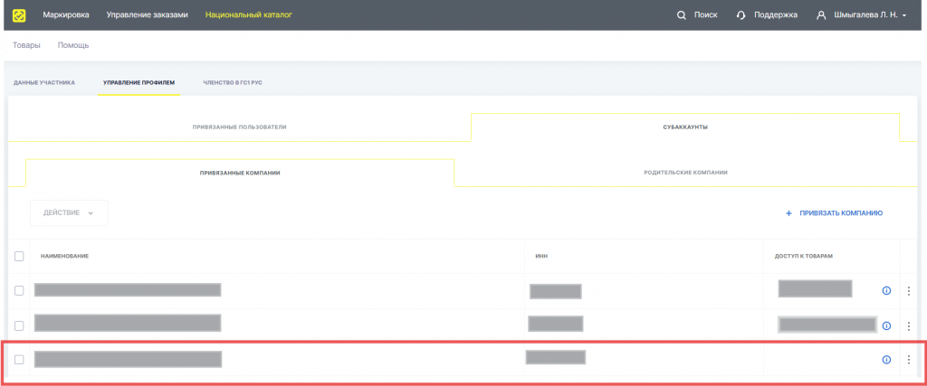Open the Товары link

pyautogui.click(x=26, y=45)
